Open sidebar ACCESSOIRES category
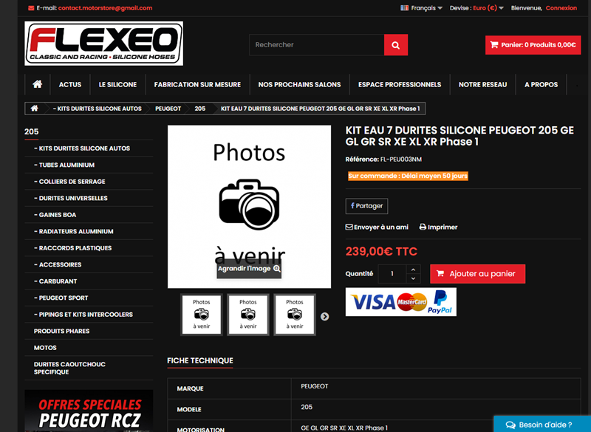 click(58, 264)
